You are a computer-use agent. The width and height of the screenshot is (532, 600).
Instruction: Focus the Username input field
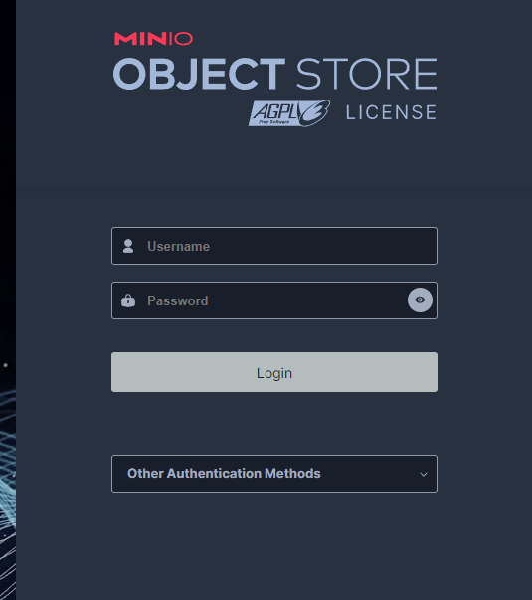[274, 246]
